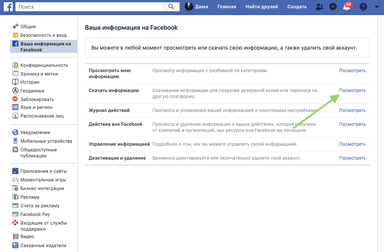Open the Уведомления settings section

(35, 133)
